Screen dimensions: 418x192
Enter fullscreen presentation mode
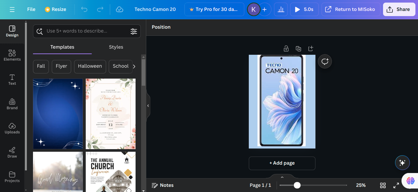click(396, 185)
